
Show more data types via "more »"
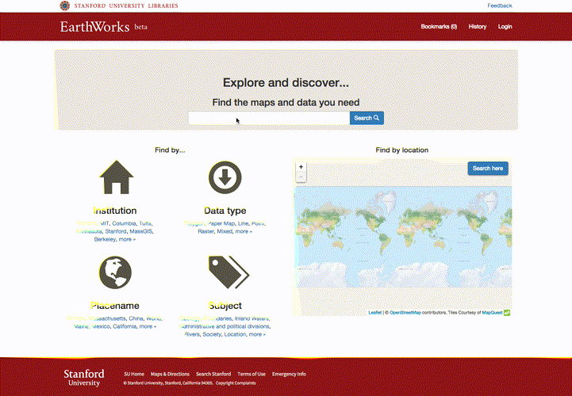coord(244,231)
